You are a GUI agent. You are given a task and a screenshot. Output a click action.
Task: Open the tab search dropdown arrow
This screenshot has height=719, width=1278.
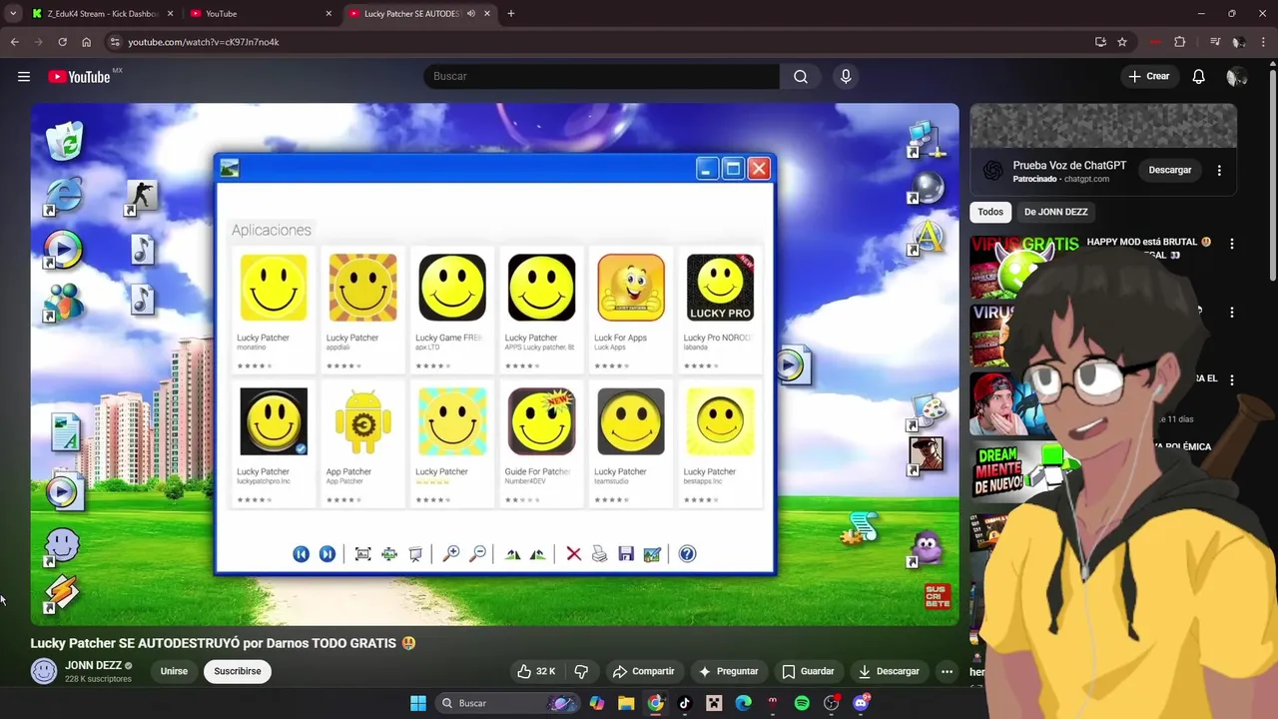pyautogui.click(x=13, y=14)
